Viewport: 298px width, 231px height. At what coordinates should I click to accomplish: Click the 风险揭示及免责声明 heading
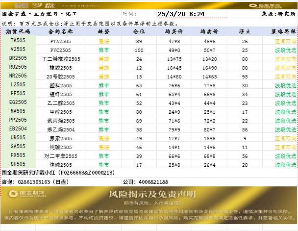point(152,194)
